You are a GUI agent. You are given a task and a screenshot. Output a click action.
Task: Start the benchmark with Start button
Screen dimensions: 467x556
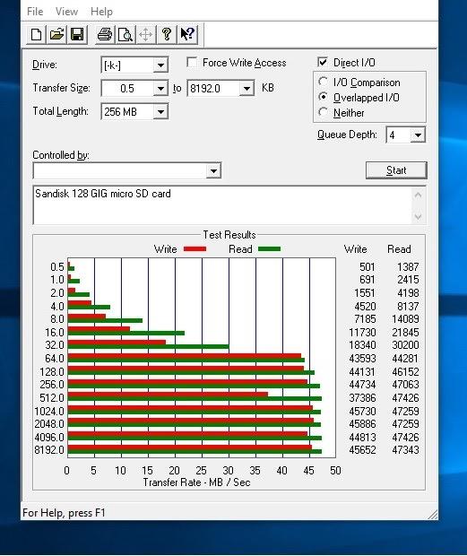point(396,170)
